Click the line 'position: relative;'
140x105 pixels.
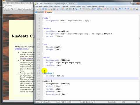[x=57, y=31]
